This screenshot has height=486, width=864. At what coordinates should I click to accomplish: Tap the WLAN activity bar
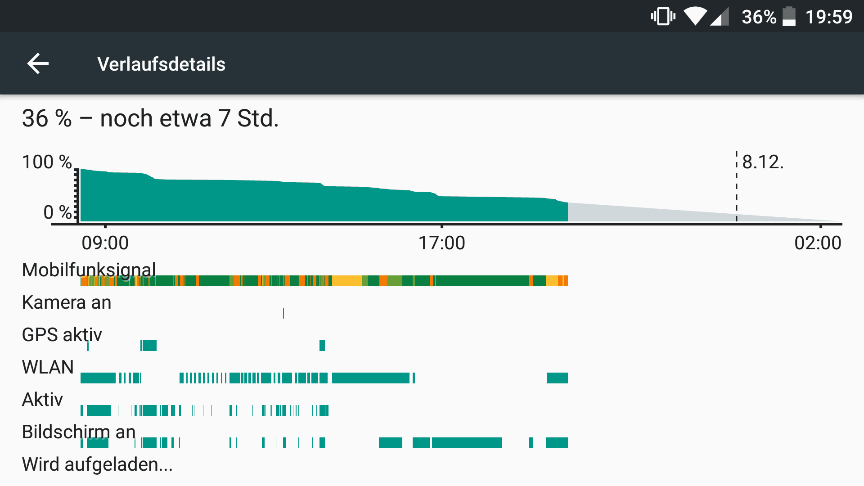[x=324, y=378]
